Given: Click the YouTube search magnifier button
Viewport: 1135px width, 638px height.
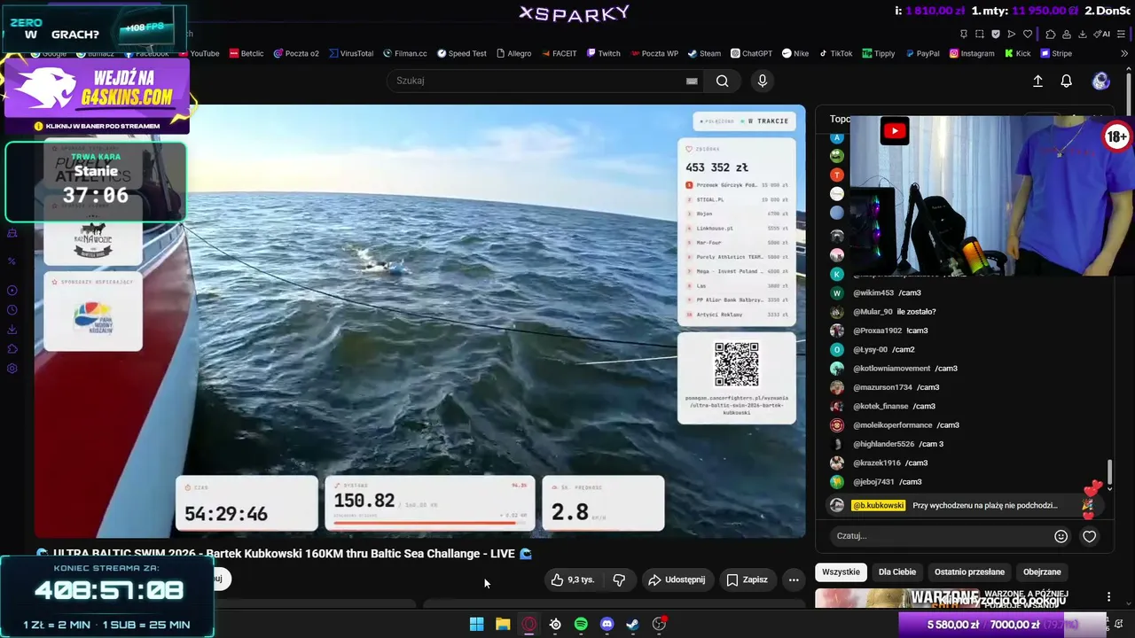Looking at the screenshot, I should (722, 81).
